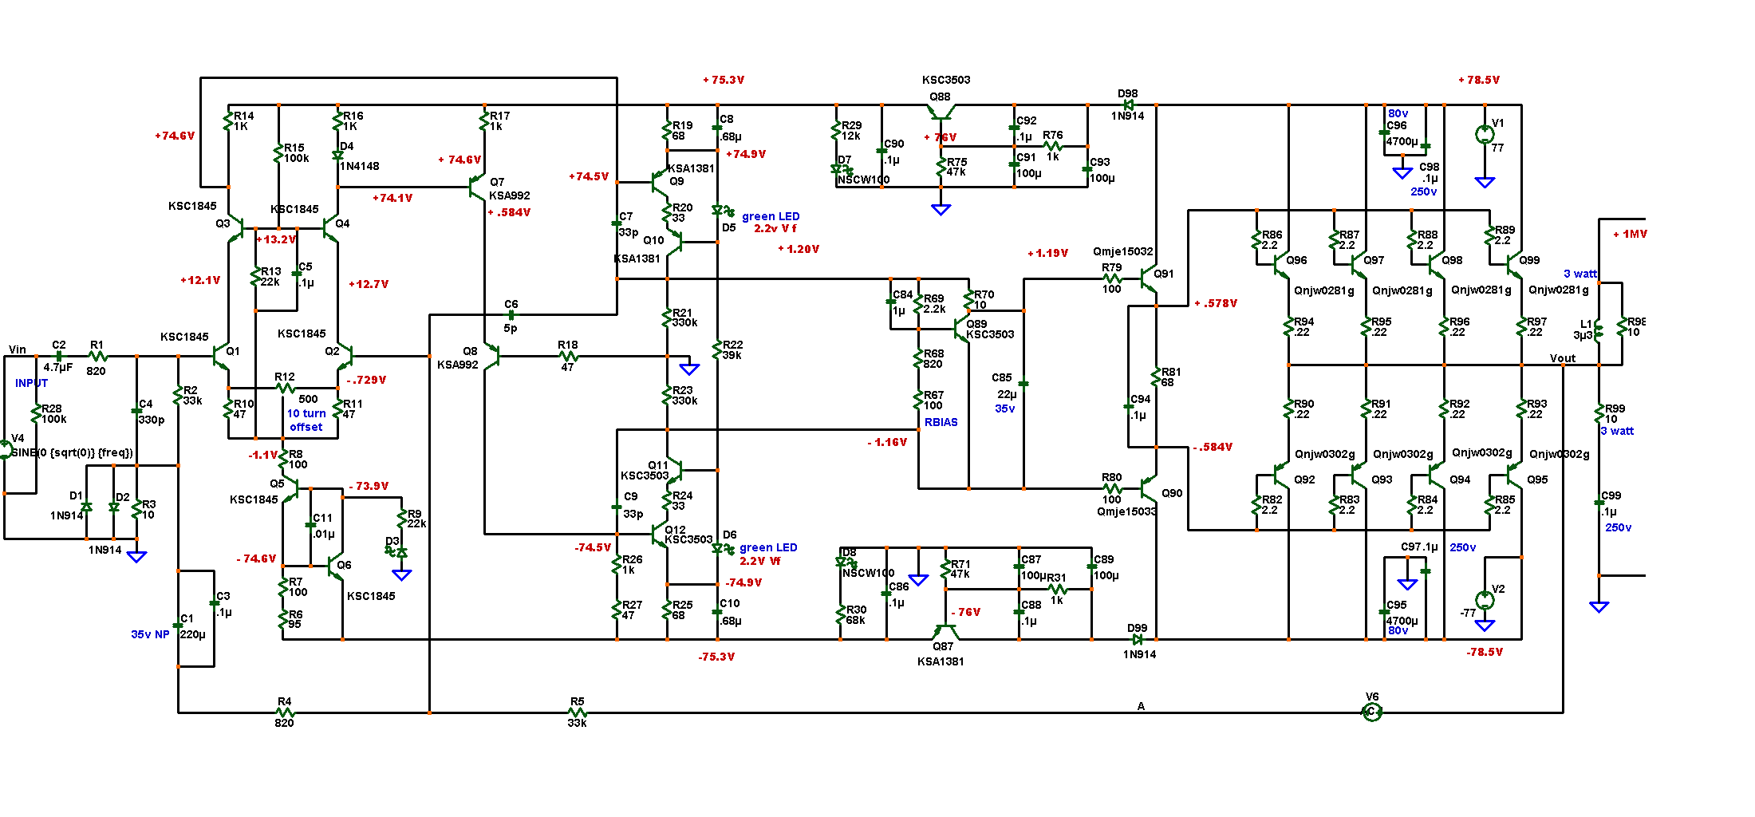The image size is (1755, 817).
Task: Select the Q3 cascode transistor symbol
Action: [235, 227]
